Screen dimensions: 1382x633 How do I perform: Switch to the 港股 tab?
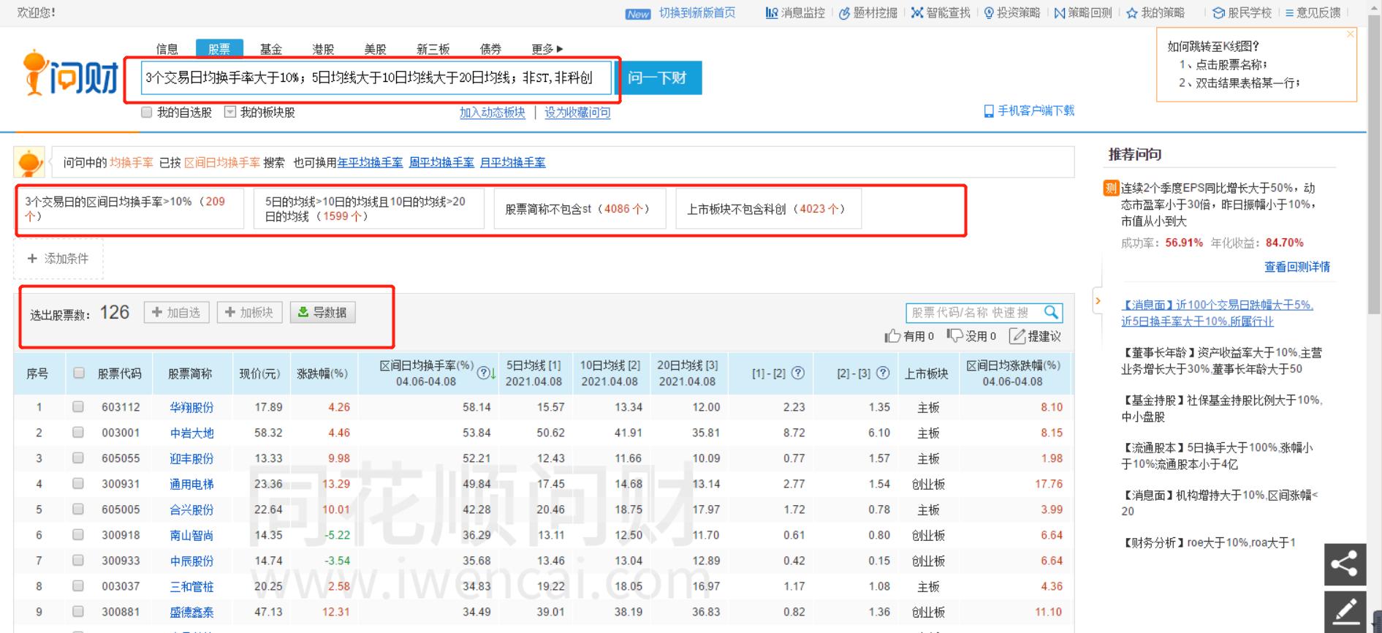tap(323, 49)
